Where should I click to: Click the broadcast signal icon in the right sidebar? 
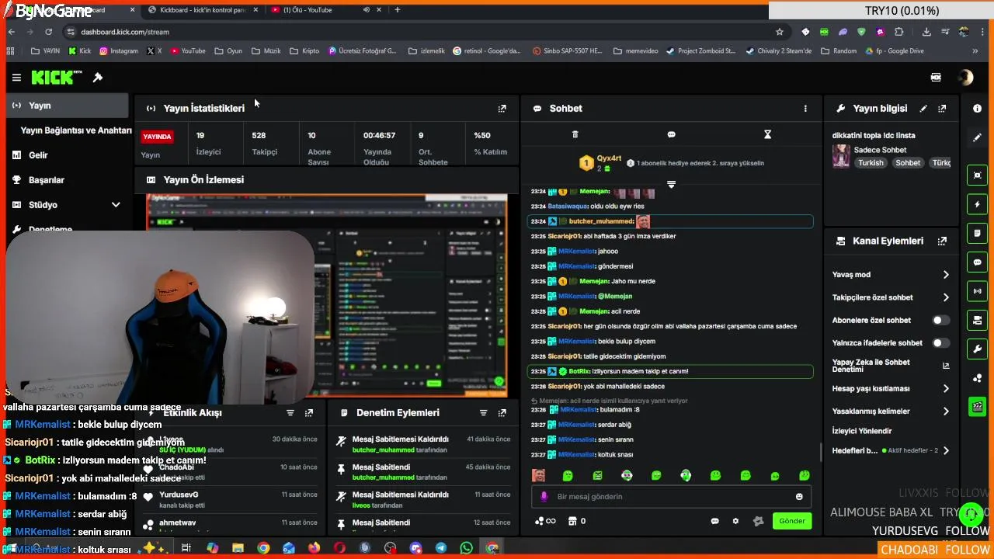977,291
